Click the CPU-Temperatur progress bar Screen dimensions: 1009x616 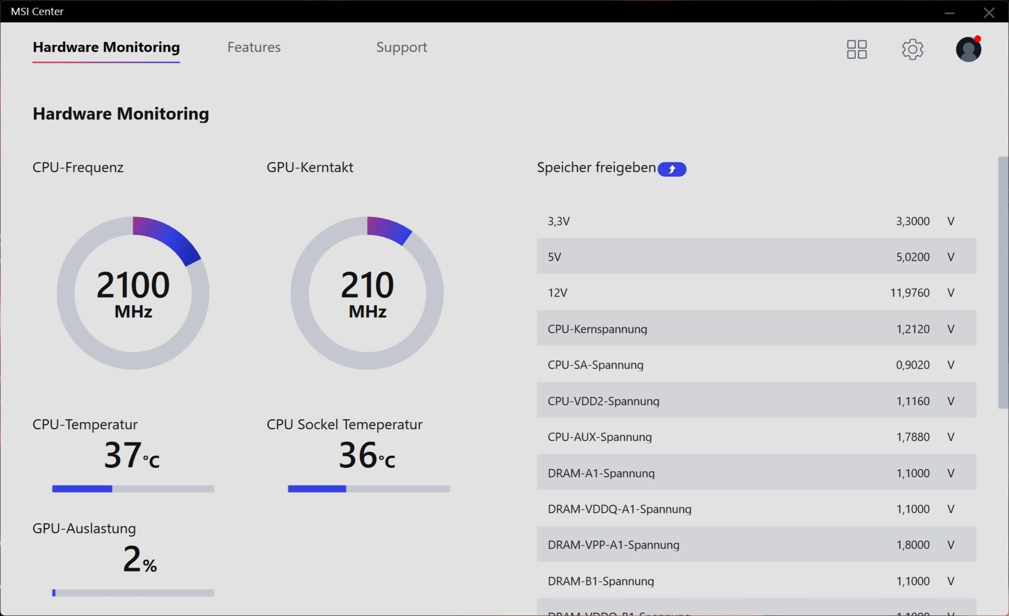(x=133, y=489)
